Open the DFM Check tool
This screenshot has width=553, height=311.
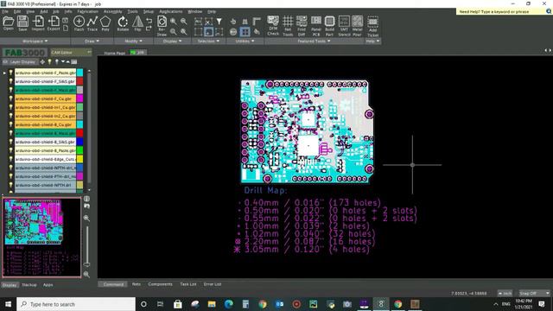click(273, 26)
